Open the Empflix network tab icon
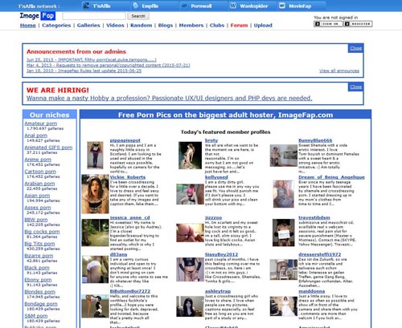 coord(135,6)
